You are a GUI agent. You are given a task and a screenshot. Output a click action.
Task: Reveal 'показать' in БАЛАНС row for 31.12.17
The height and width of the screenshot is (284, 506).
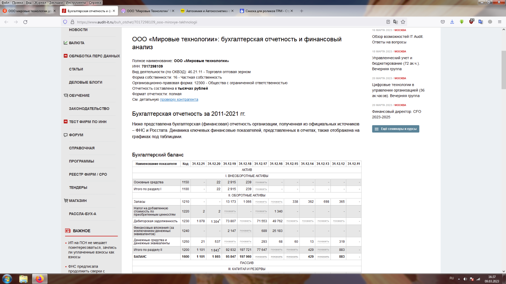(261, 257)
